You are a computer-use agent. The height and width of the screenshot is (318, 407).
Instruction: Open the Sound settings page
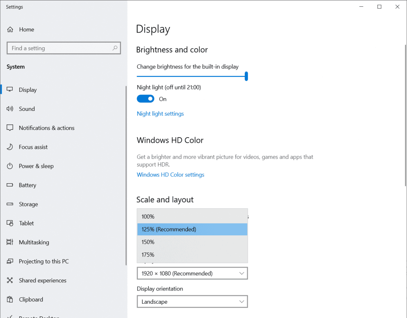pos(63,109)
